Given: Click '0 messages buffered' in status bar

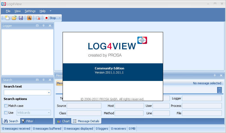Looking at the screenshot, I should (47, 129).
